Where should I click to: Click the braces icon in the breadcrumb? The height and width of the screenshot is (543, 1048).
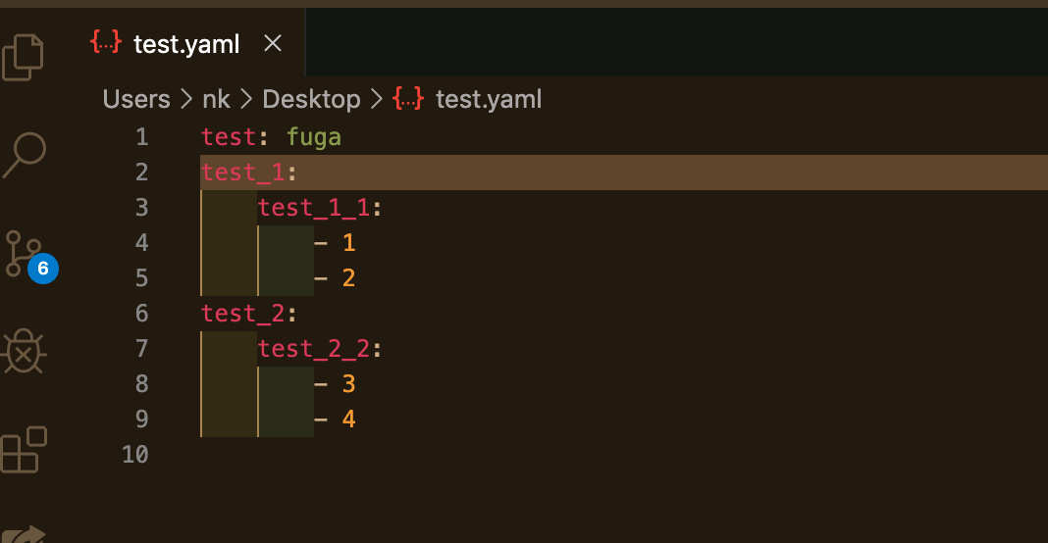pyautogui.click(x=407, y=98)
